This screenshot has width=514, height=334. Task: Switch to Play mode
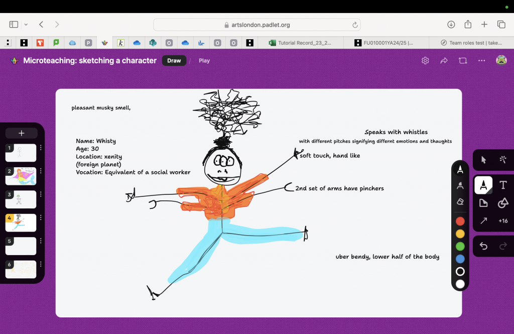click(x=204, y=61)
